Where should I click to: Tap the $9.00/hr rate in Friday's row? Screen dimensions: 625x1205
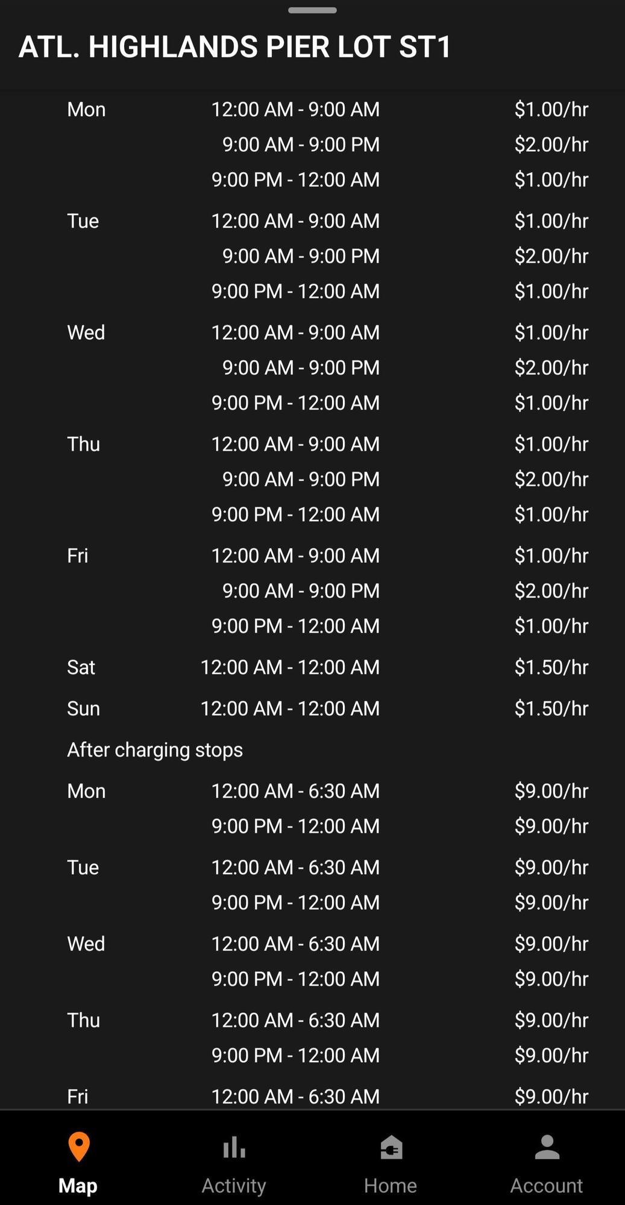551,1097
